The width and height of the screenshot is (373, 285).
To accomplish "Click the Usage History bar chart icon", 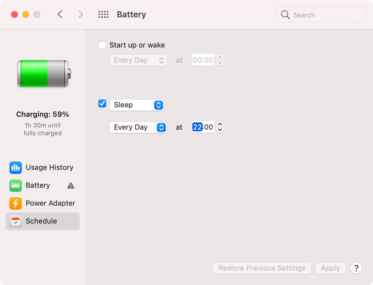I will click(x=16, y=168).
